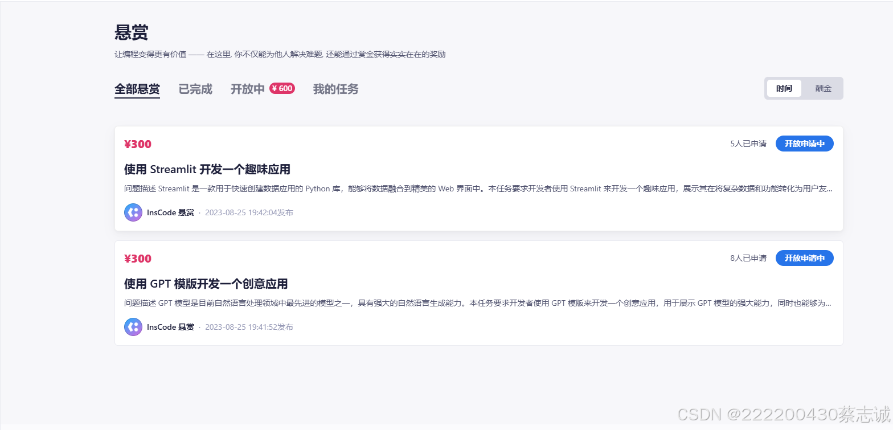Open the 全部悬赏 tab

[x=137, y=89]
